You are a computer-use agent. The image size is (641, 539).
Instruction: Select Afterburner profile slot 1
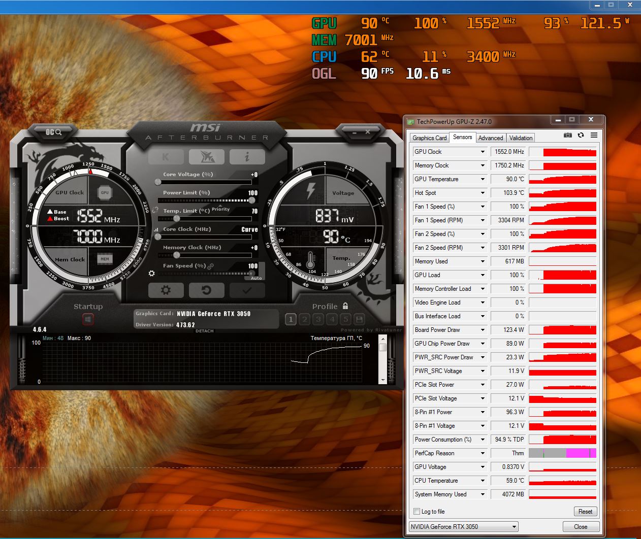click(x=291, y=319)
